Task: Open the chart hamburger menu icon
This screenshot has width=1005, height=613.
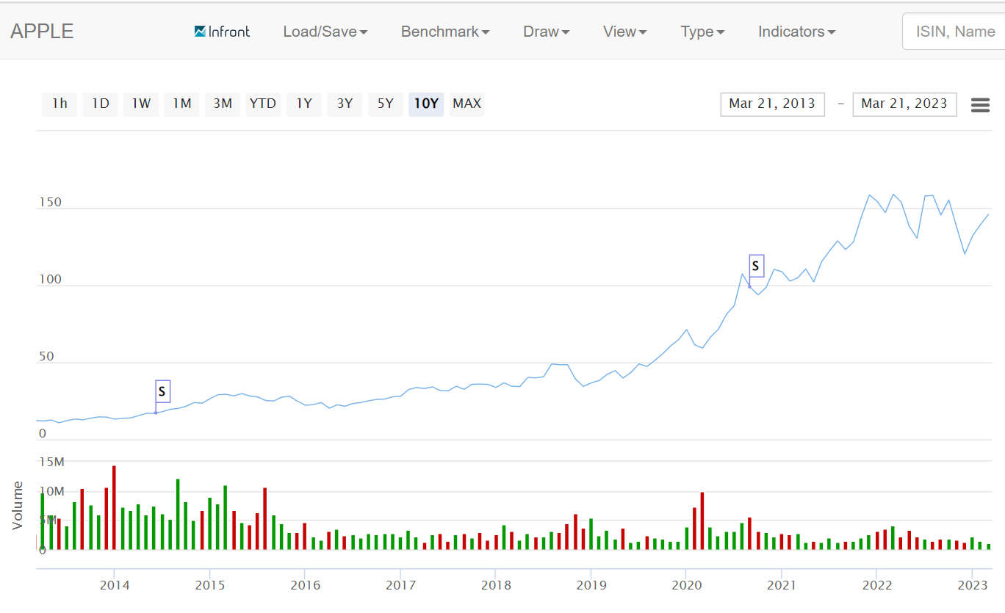Action: 980,105
